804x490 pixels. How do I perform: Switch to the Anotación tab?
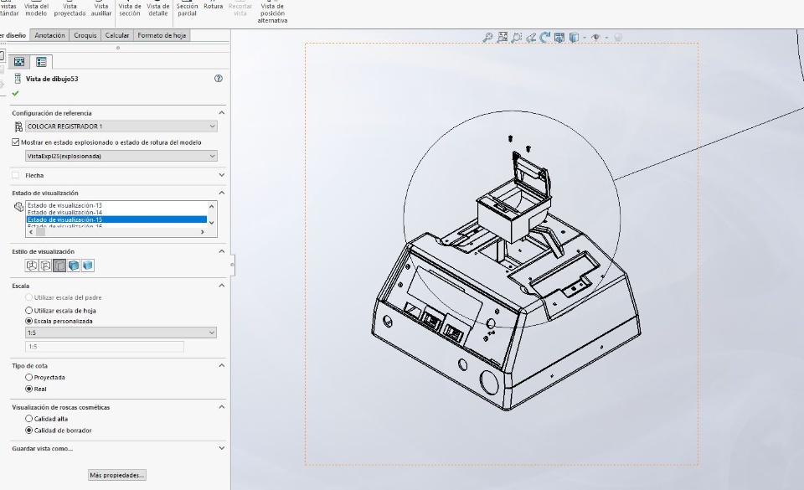49,35
